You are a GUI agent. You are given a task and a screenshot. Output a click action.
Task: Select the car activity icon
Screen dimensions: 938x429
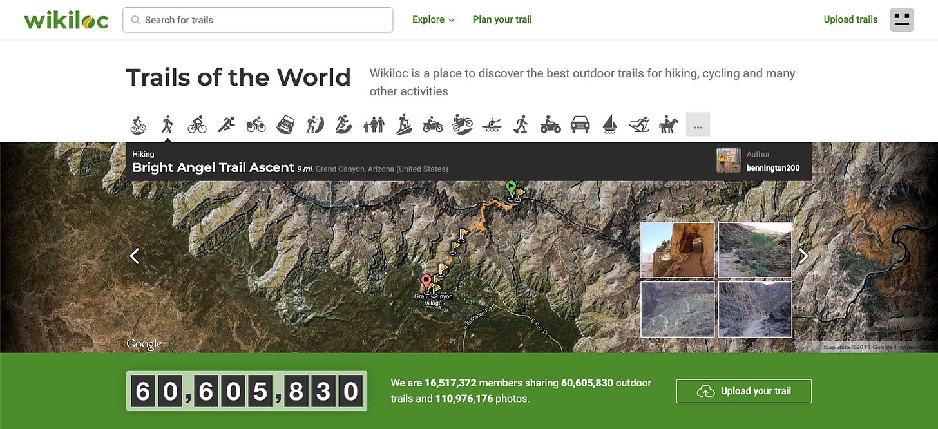pyautogui.click(x=580, y=124)
